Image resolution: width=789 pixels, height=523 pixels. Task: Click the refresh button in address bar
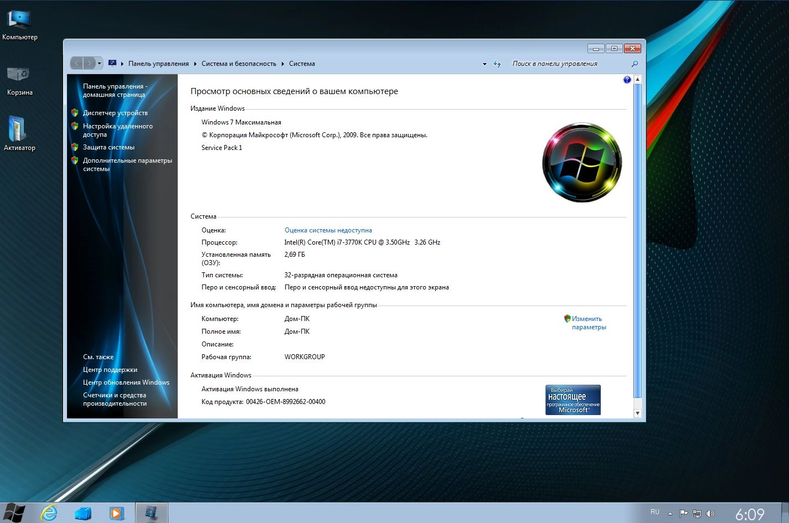[x=497, y=64]
